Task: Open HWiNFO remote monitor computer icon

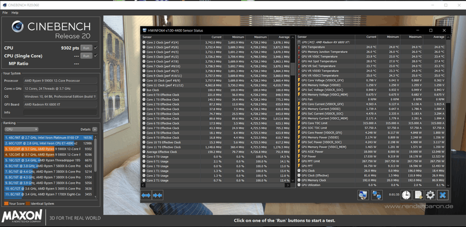Action: coord(362,195)
